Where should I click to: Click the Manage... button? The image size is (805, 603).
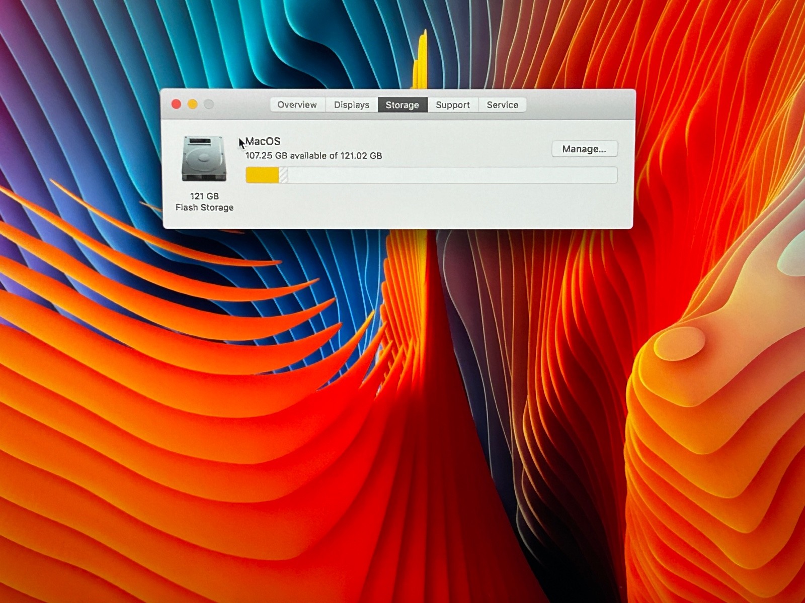click(x=585, y=149)
